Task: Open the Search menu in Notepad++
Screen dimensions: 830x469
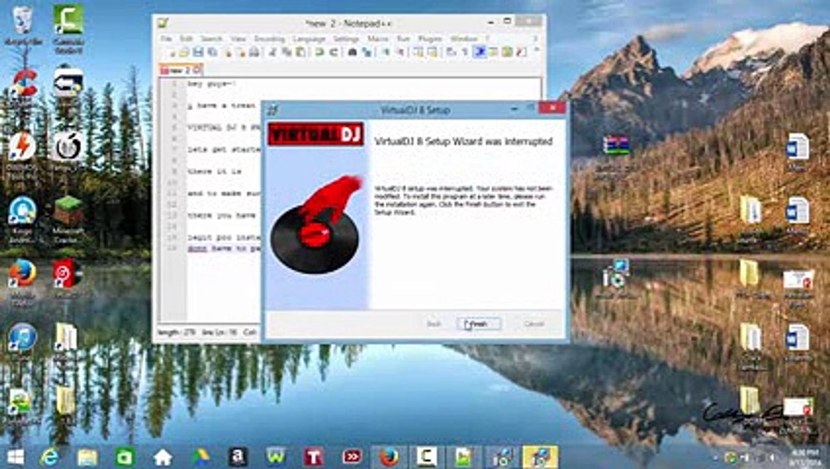Action: tap(211, 39)
